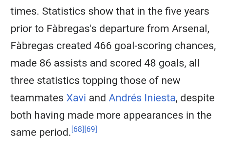Click the word 'topping' in the paragraph
This screenshot has width=236, height=147.
click(100, 81)
